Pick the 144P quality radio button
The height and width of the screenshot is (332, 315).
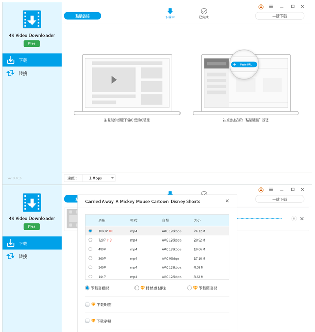point(91,276)
